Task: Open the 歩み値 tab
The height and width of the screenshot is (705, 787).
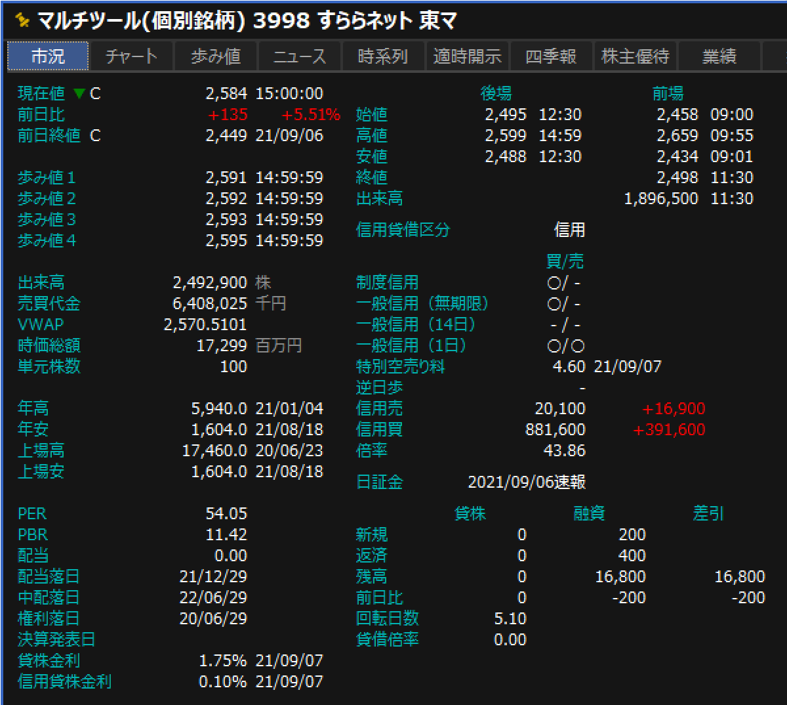Action: pyautogui.click(x=216, y=56)
